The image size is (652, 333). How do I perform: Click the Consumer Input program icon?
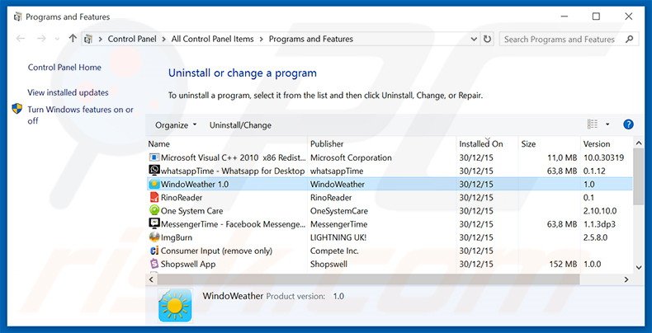154,251
